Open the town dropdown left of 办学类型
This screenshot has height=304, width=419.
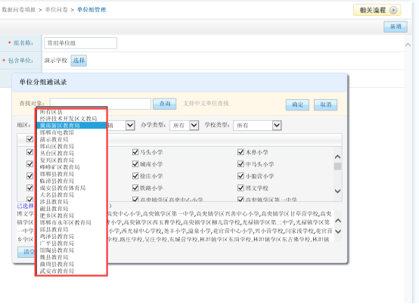(x=130, y=126)
